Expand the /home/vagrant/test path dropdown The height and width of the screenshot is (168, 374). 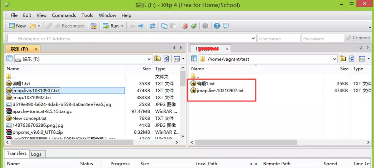tap(334, 59)
